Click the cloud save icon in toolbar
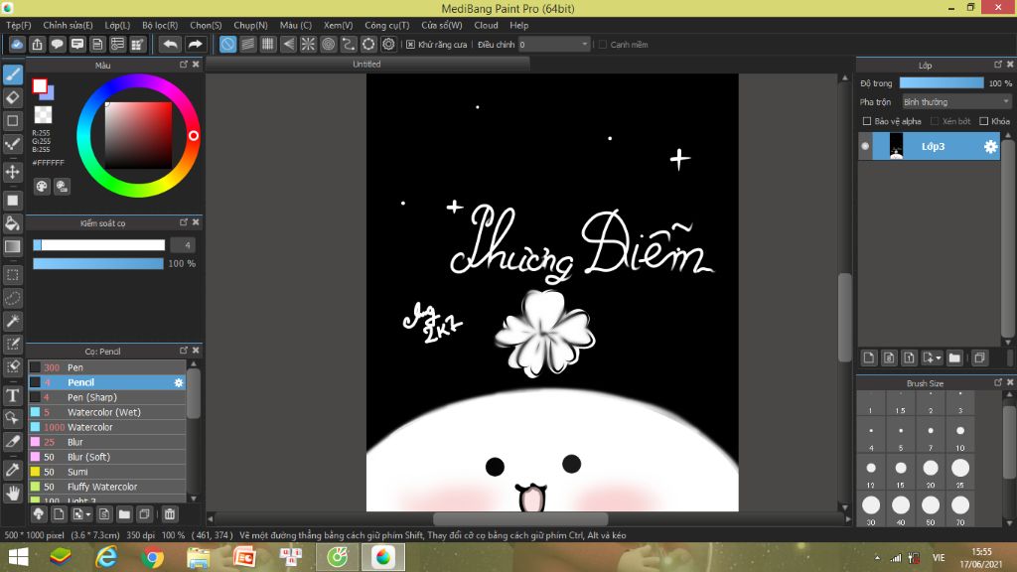1017x572 pixels. pos(17,44)
